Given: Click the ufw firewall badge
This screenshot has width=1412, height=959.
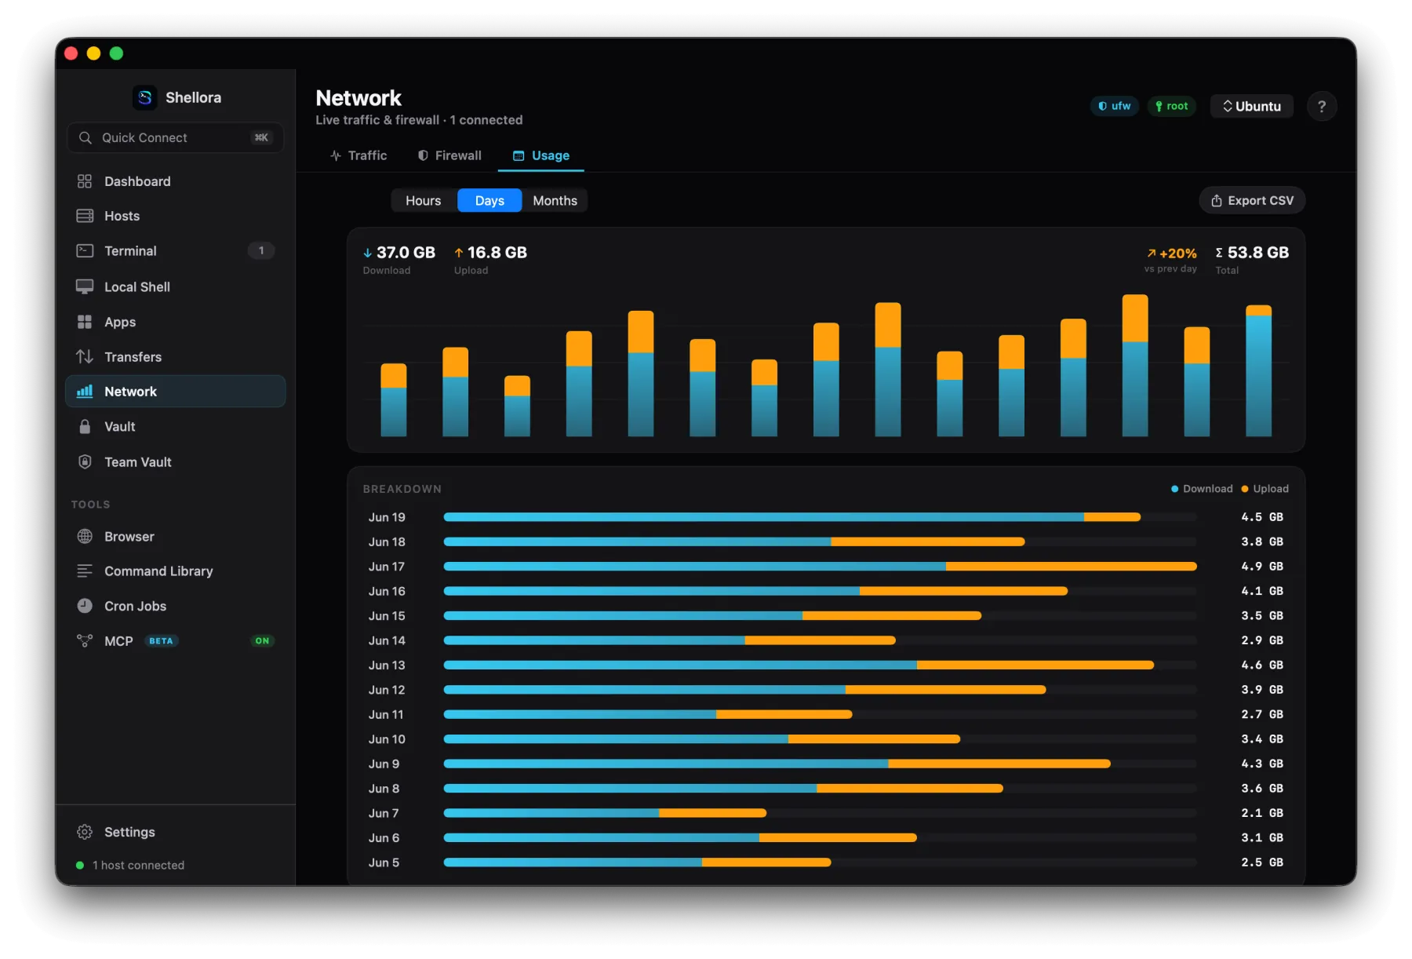Looking at the screenshot, I should (1115, 106).
